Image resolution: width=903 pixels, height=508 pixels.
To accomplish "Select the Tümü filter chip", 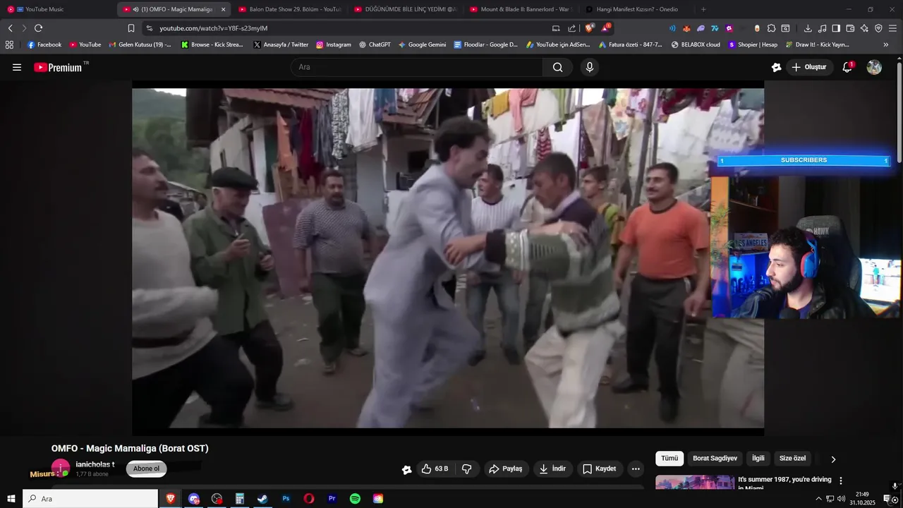I will [669, 459].
